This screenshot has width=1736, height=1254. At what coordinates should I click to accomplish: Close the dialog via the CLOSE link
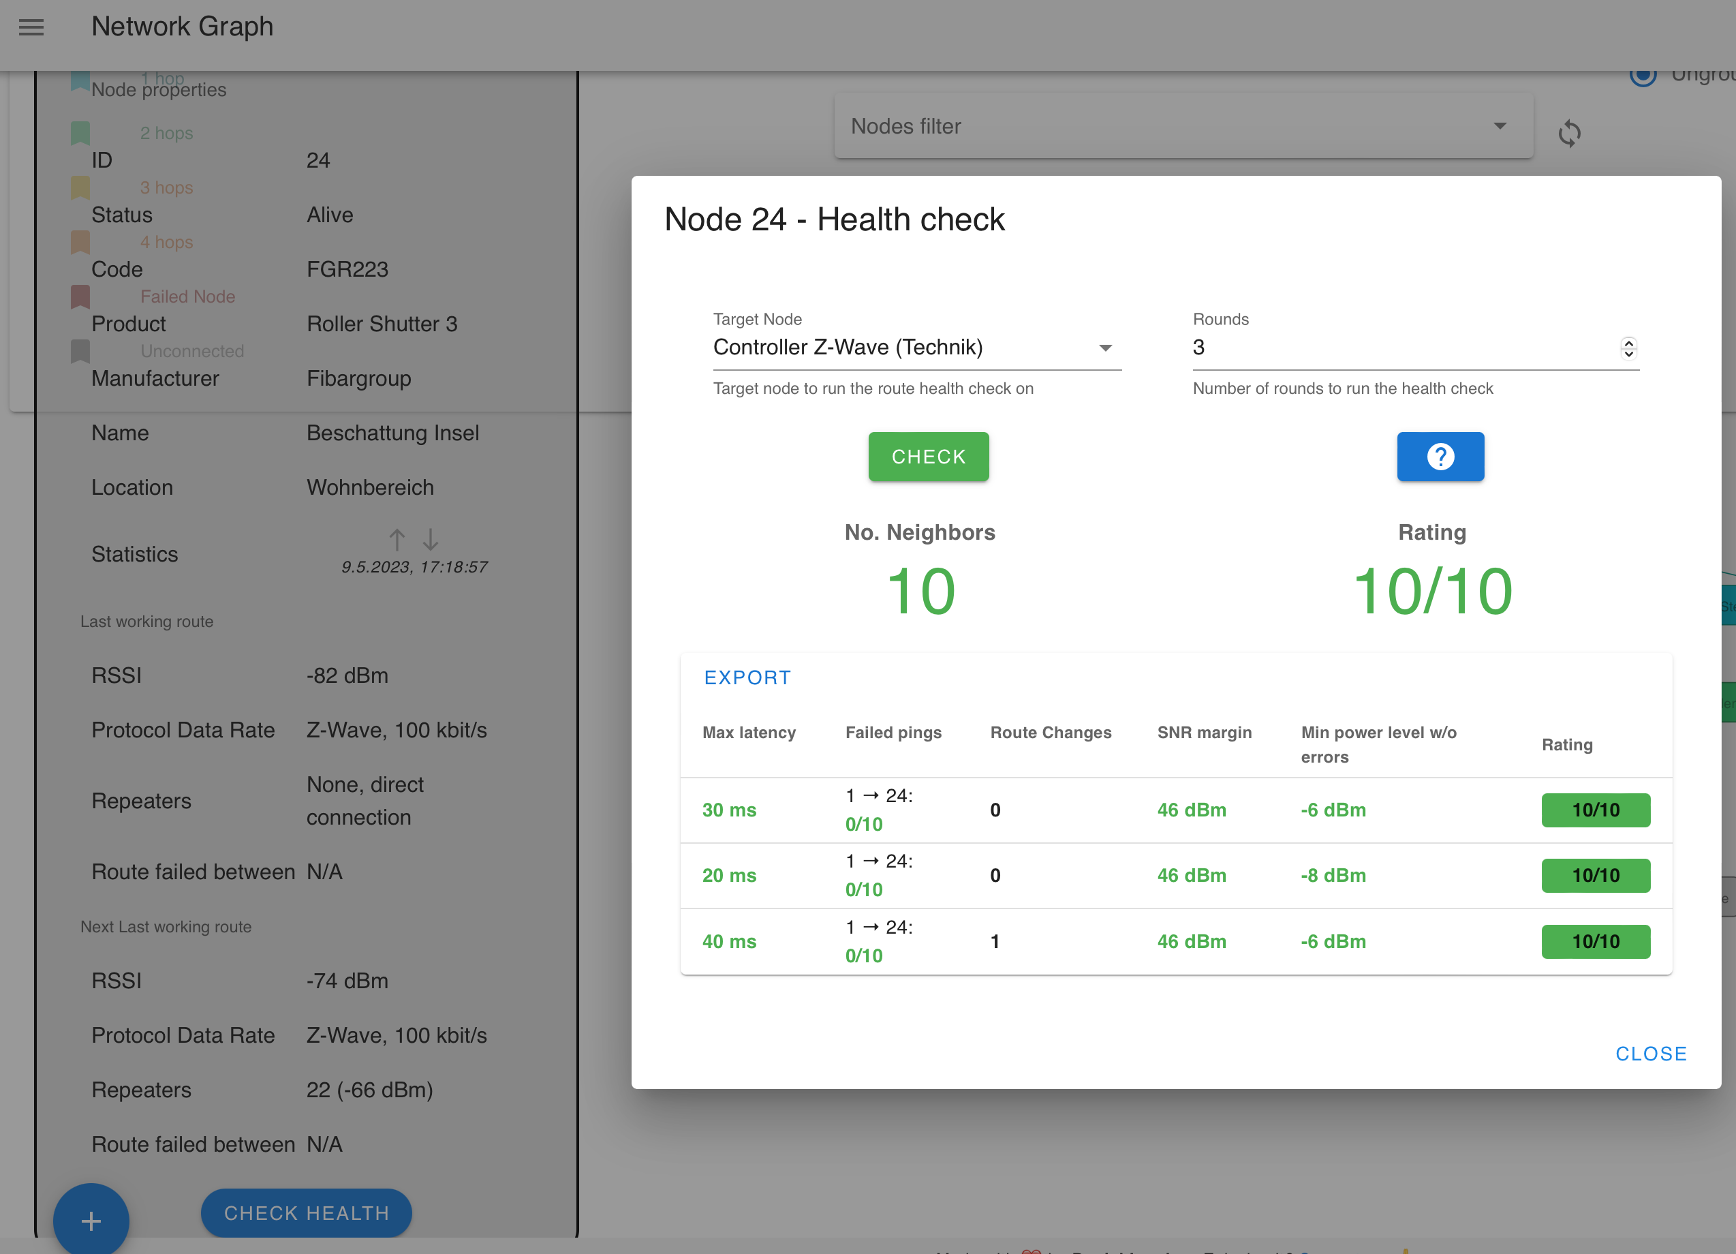(1650, 1054)
